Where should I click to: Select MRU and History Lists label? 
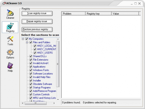tap(45, 98)
